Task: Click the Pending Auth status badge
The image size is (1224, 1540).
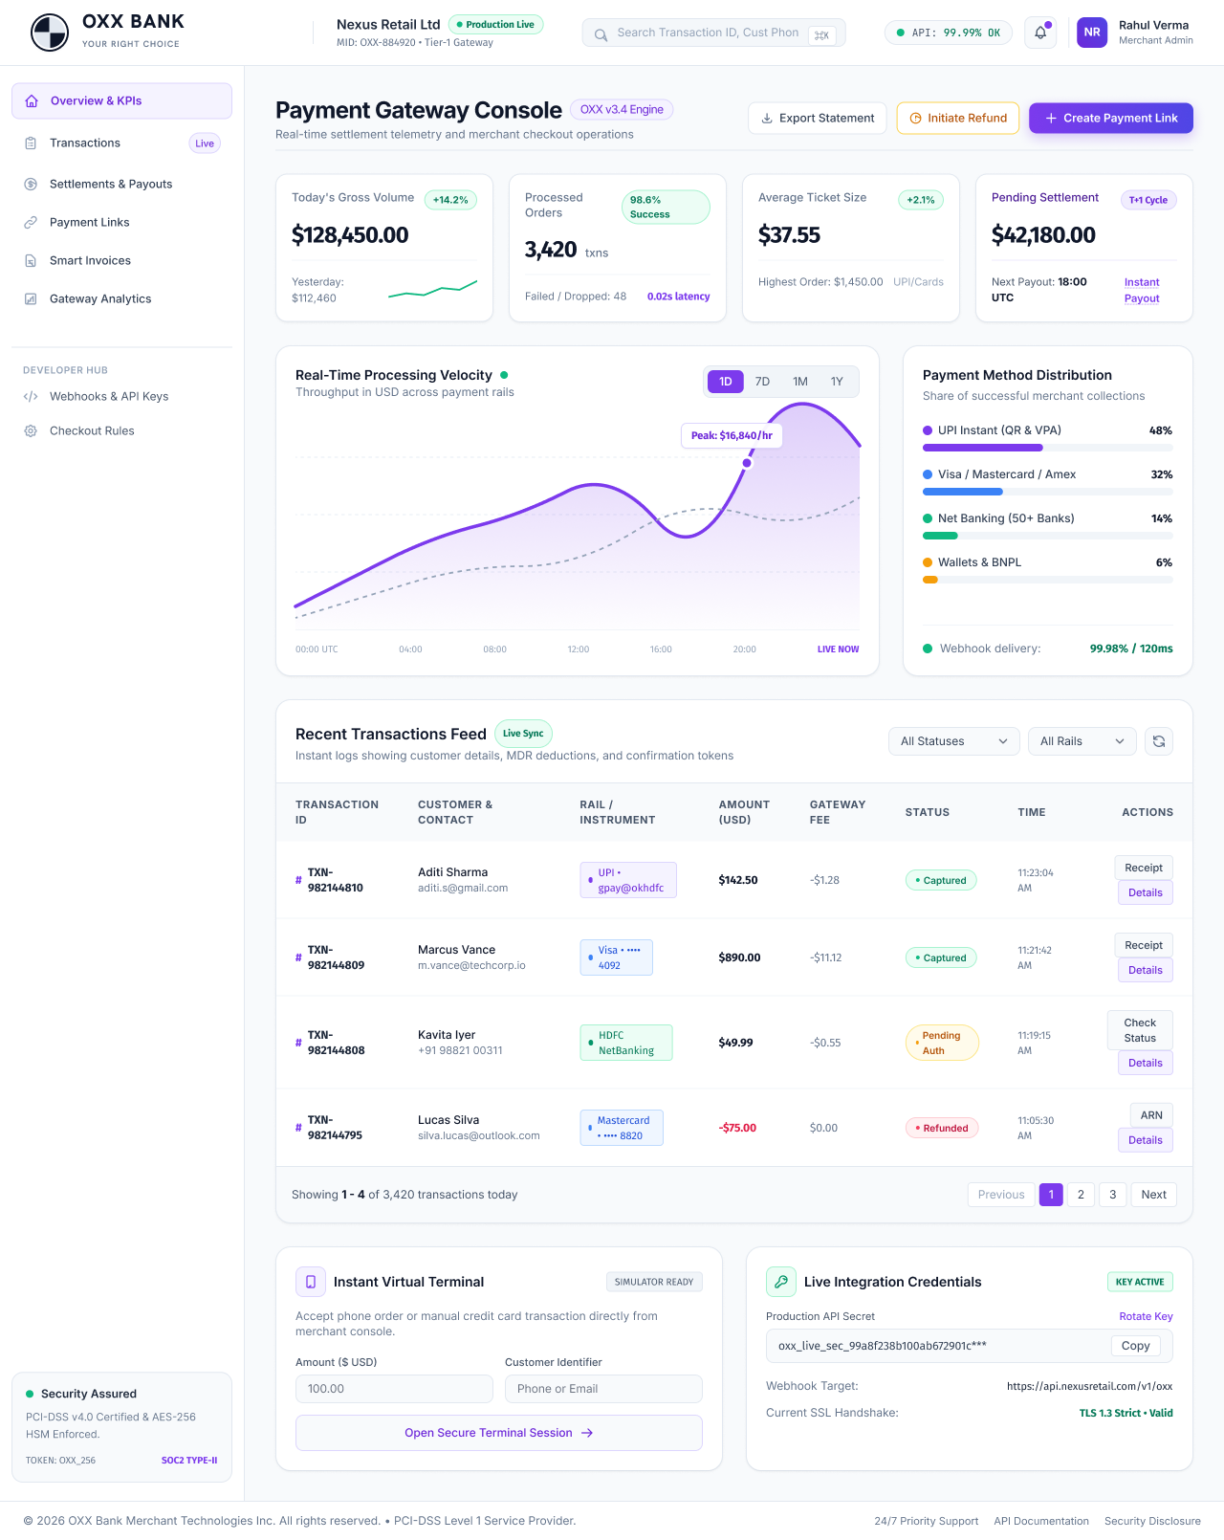Action: [x=942, y=1043]
